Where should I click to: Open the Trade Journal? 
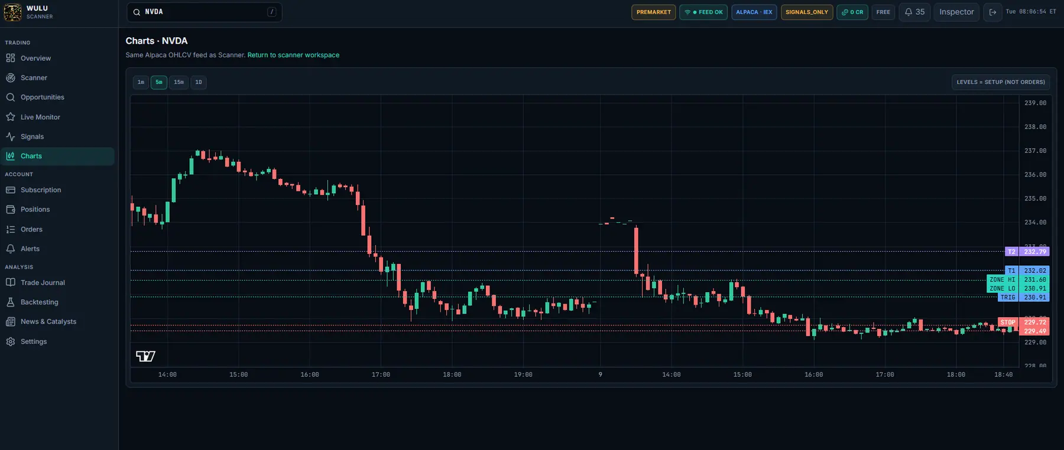(57, 282)
